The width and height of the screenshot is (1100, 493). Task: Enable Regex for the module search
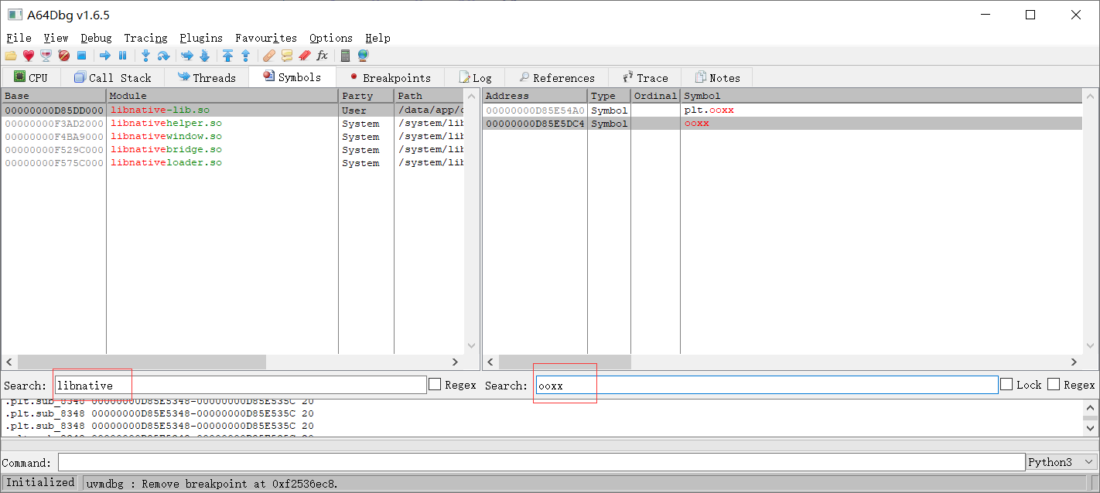tap(435, 384)
